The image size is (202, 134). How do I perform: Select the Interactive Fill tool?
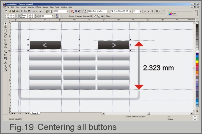point(5,51)
